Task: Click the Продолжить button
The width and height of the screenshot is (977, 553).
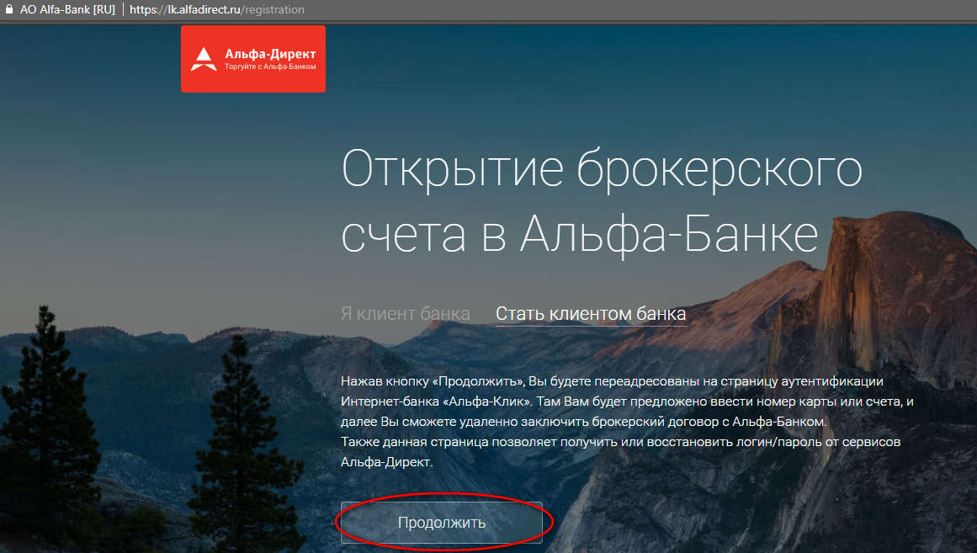Action: (442, 523)
